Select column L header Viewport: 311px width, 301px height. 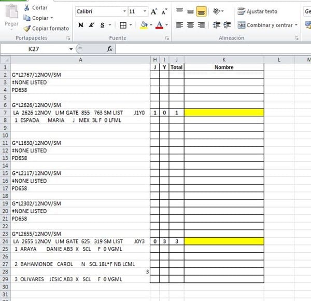coord(279,60)
